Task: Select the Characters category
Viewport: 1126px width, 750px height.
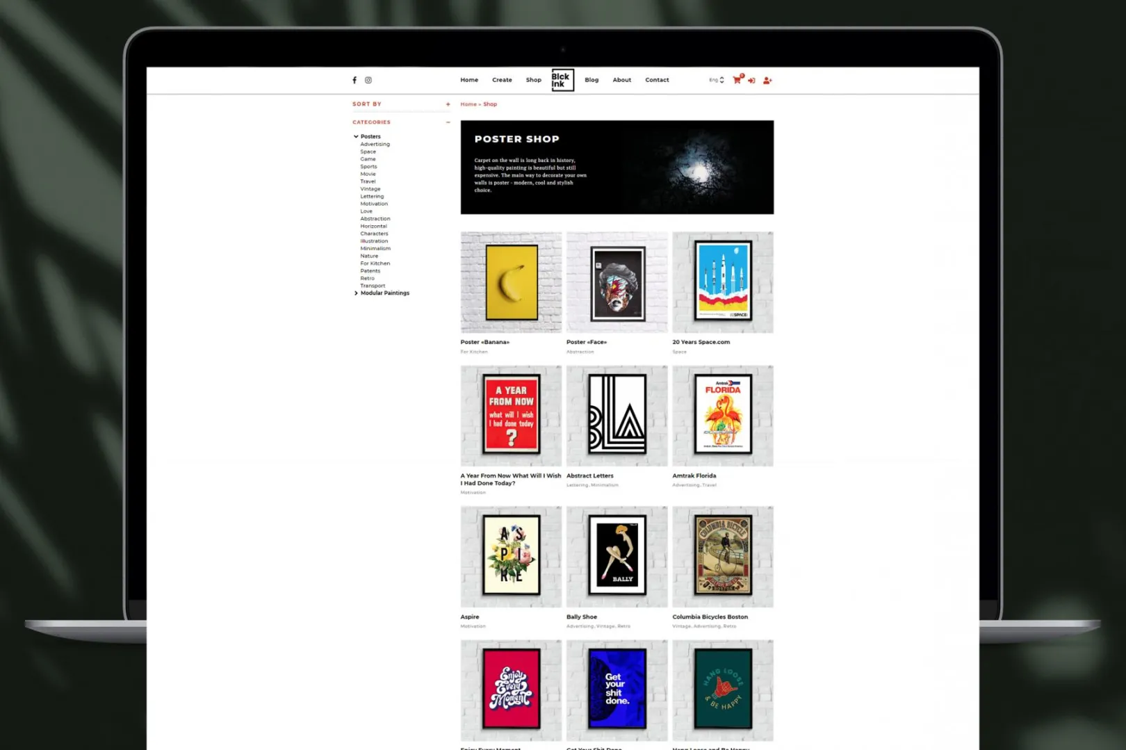Action: (374, 234)
